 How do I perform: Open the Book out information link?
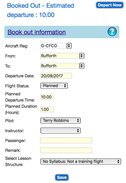pos(37,32)
